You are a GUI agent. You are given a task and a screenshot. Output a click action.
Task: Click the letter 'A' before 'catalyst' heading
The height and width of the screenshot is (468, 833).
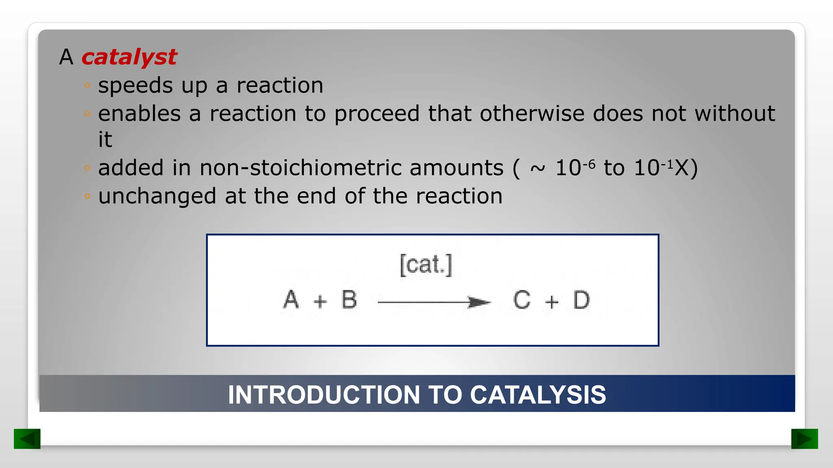[x=66, y=57]
